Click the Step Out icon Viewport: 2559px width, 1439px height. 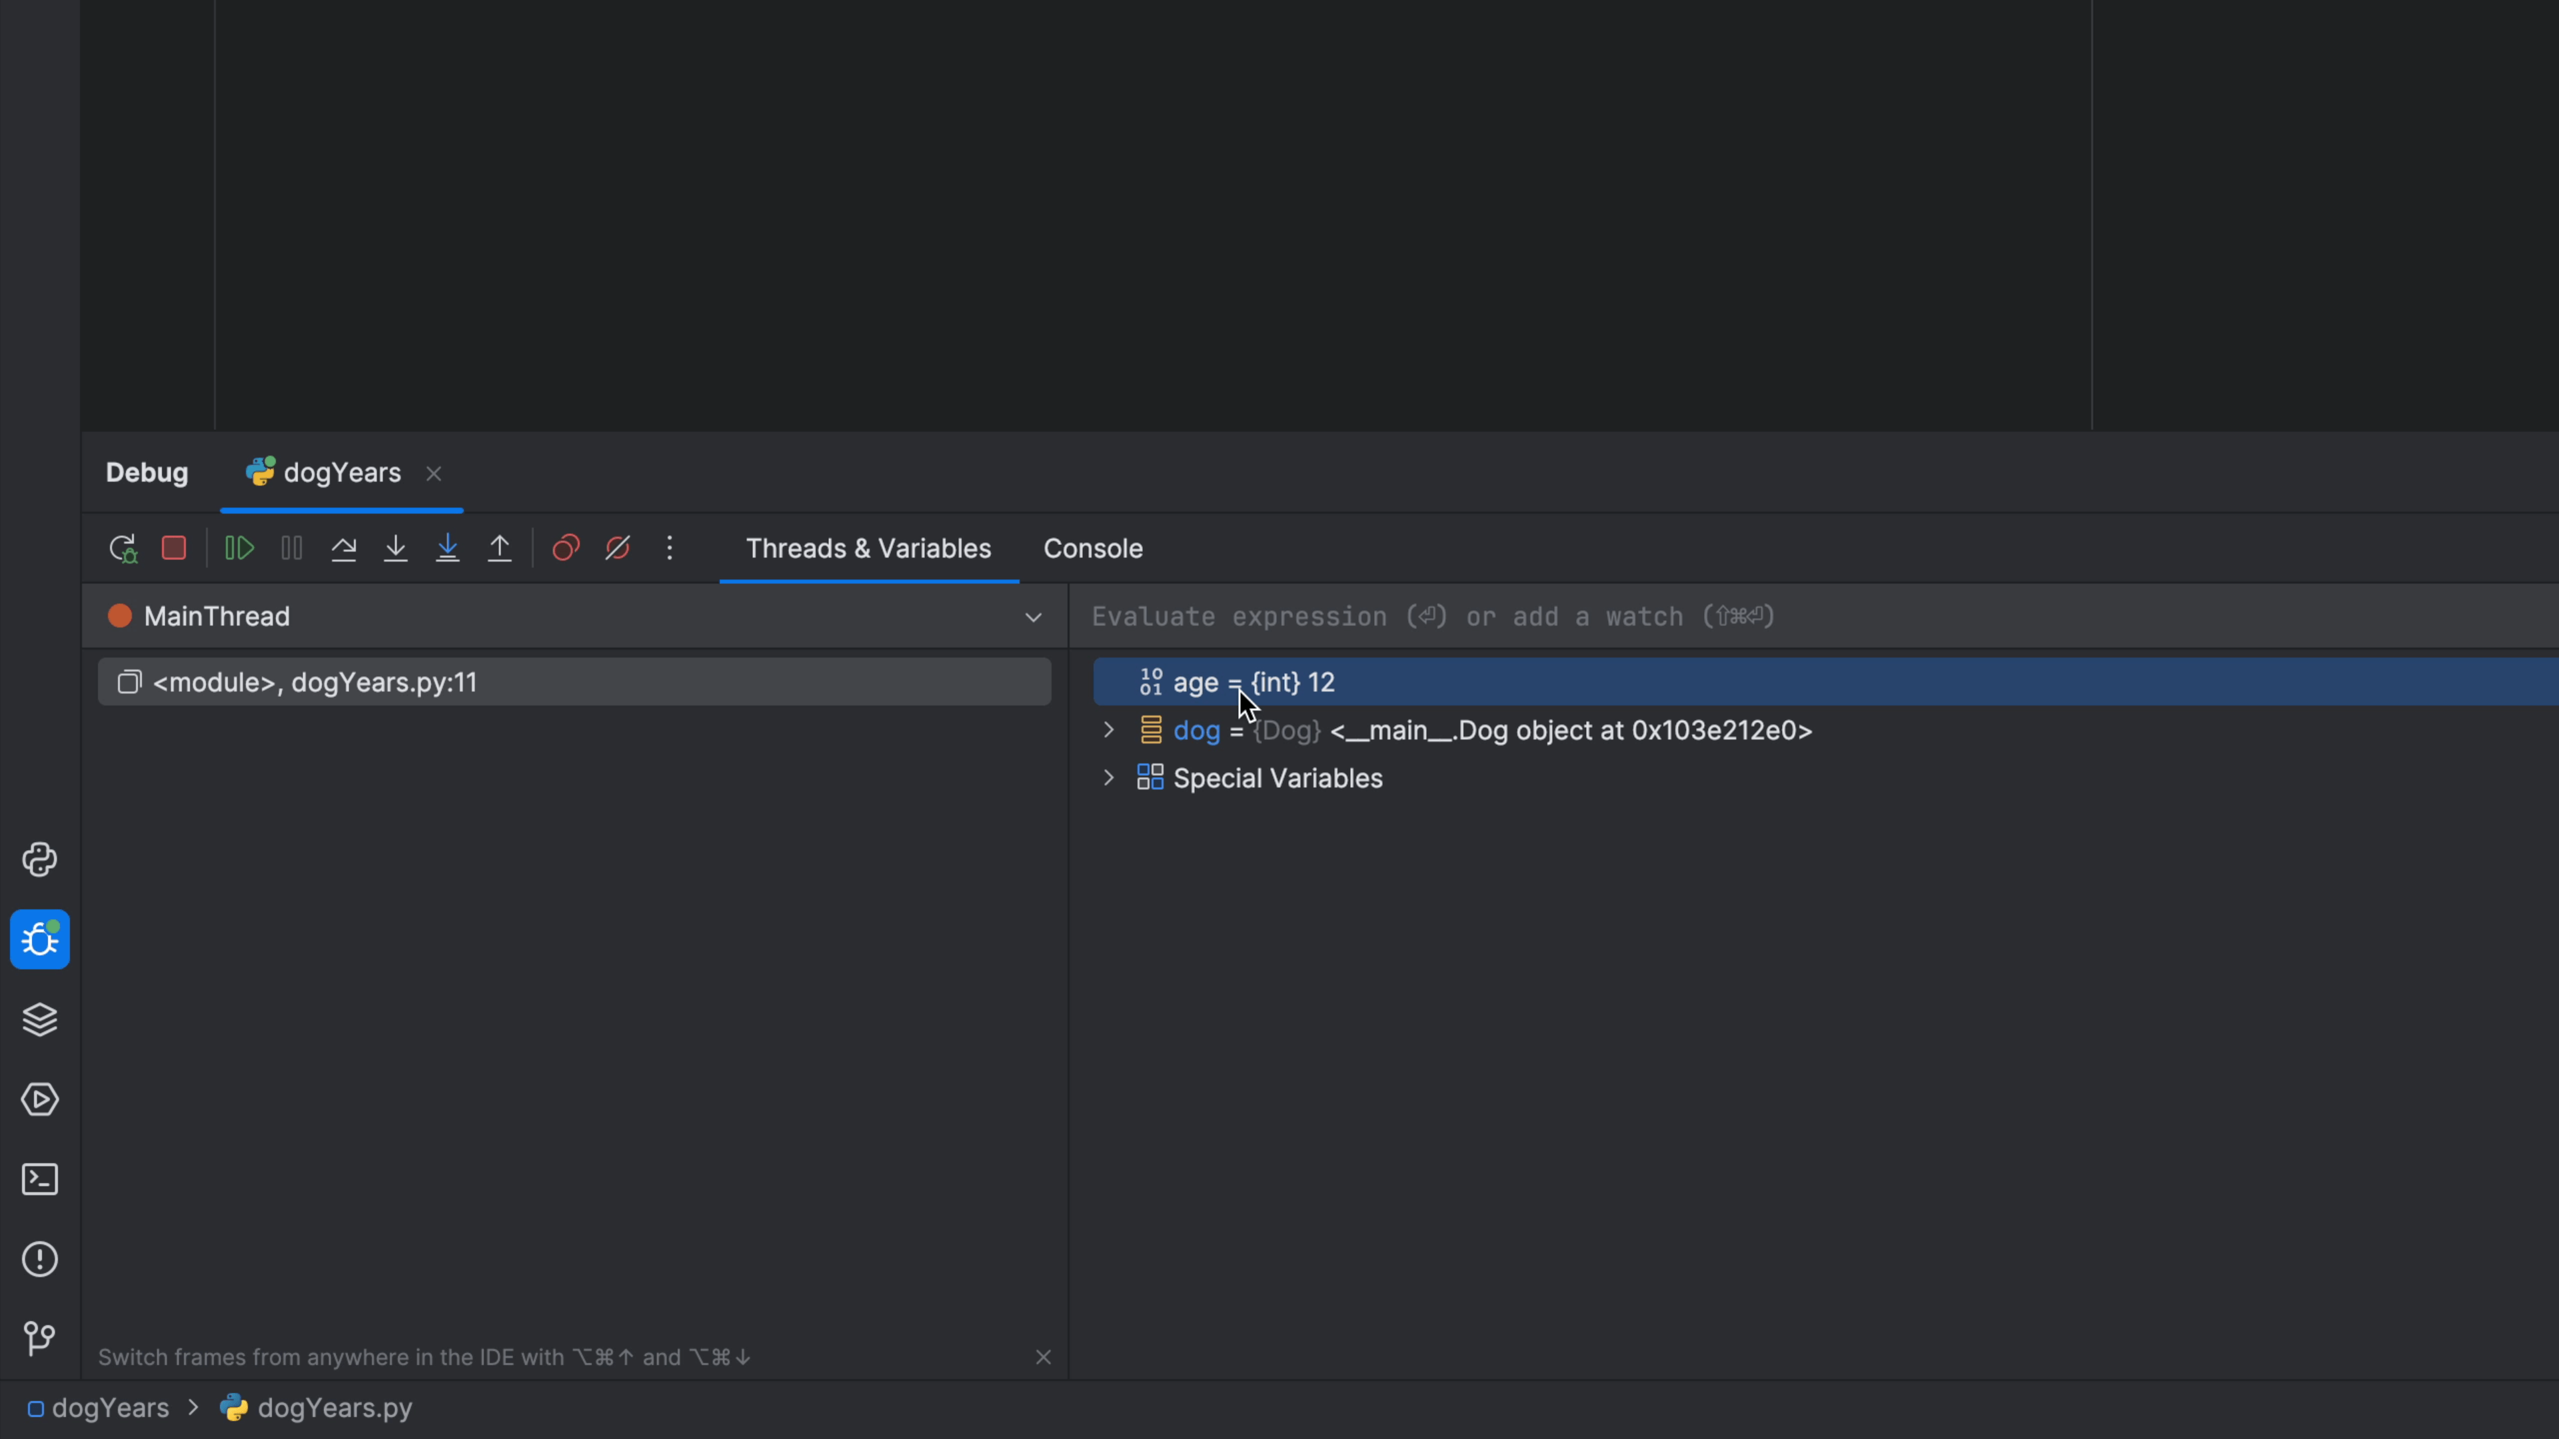point(500,547)
